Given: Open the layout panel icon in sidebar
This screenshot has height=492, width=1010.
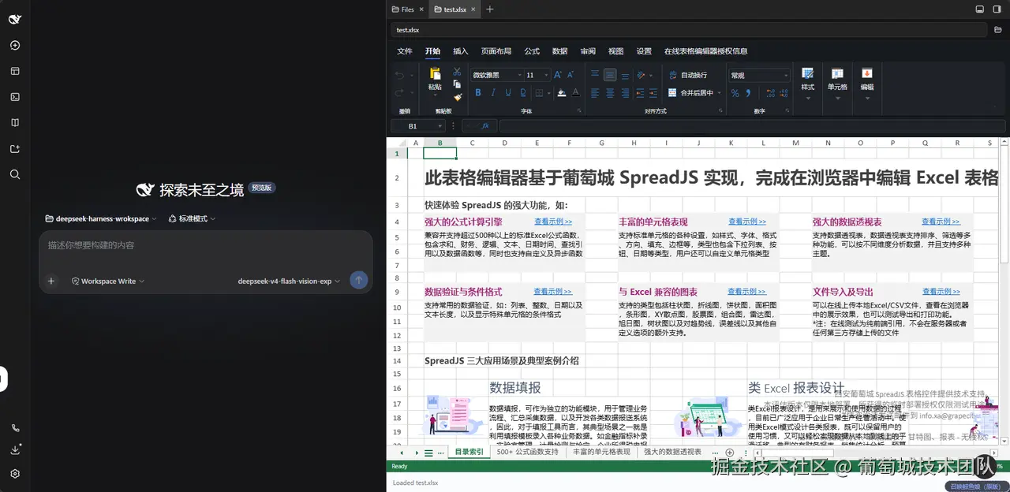Looking at the screenshot, I should point(15,71).
